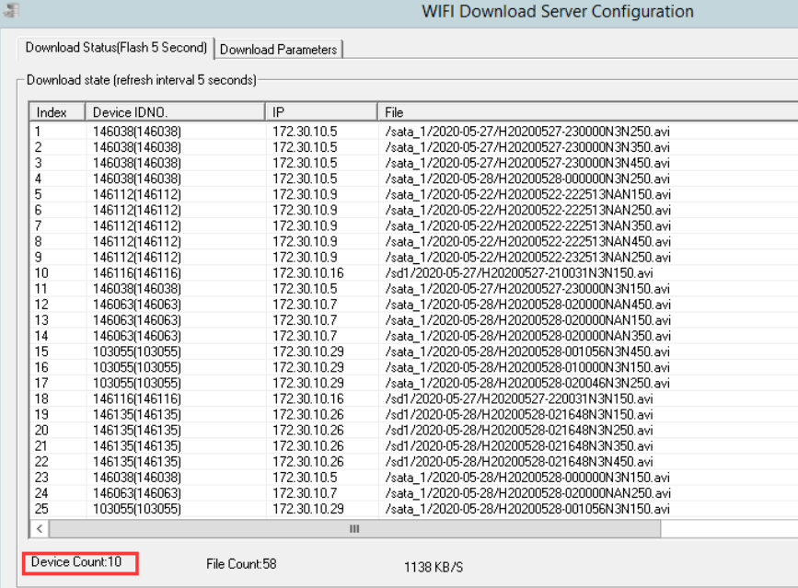The width and height of the screenshot is (798, 588).
Task: Click the File Count:58 status label
Action: (x=241, y=564)
